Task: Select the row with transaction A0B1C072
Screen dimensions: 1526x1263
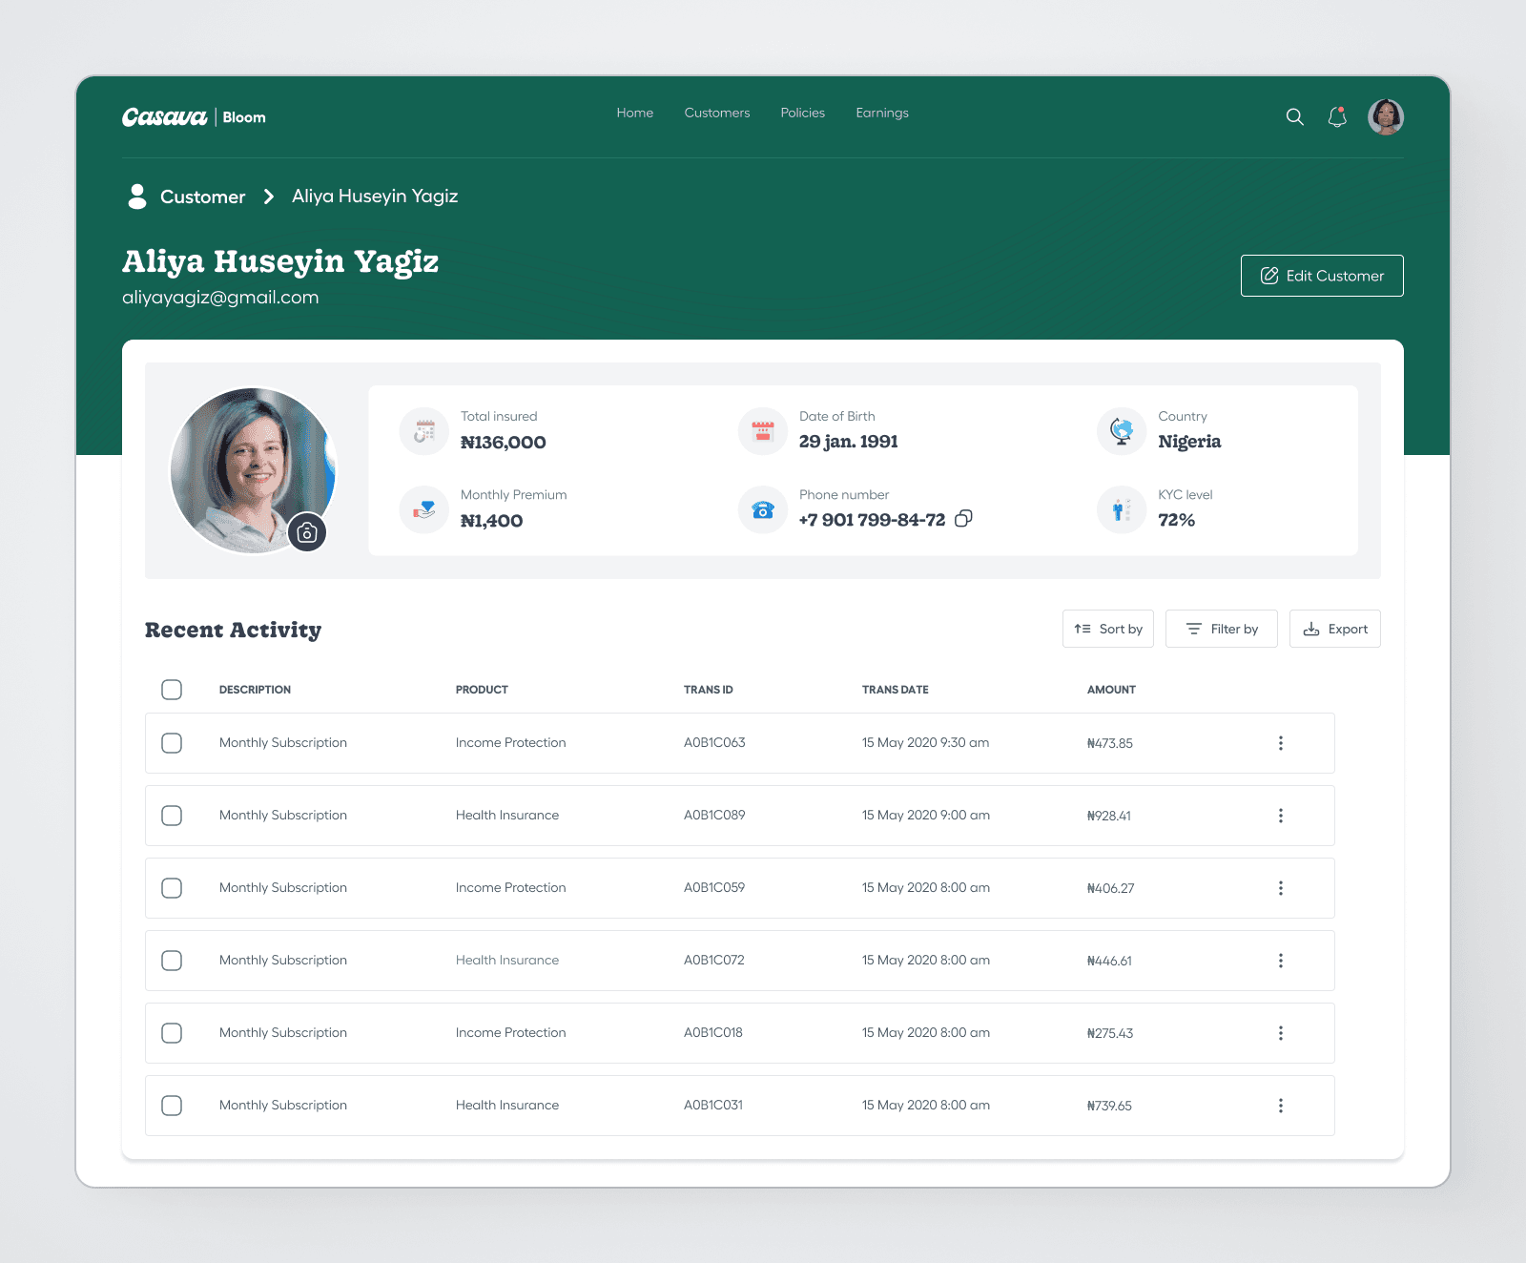Action: pyautogui.click(x=172, y=961)
